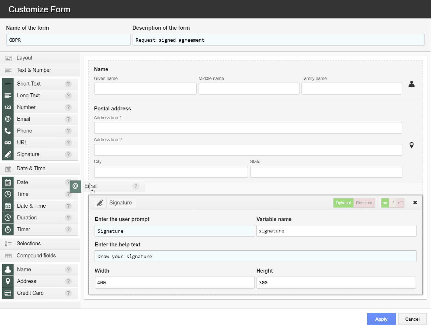Select the URL link icon
This screenshot has height=329, width=431.
point(8,143)
